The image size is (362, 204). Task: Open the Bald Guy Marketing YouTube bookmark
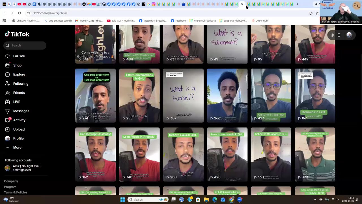pyautogui.click(x=121, y=21)
